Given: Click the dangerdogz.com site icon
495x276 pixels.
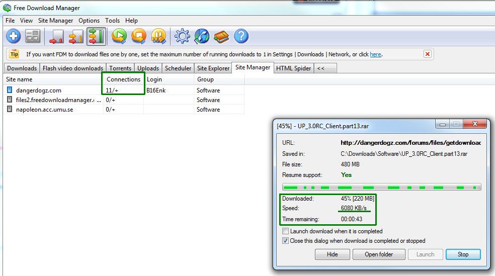Looking at the screenshot, I should point(10,90).
